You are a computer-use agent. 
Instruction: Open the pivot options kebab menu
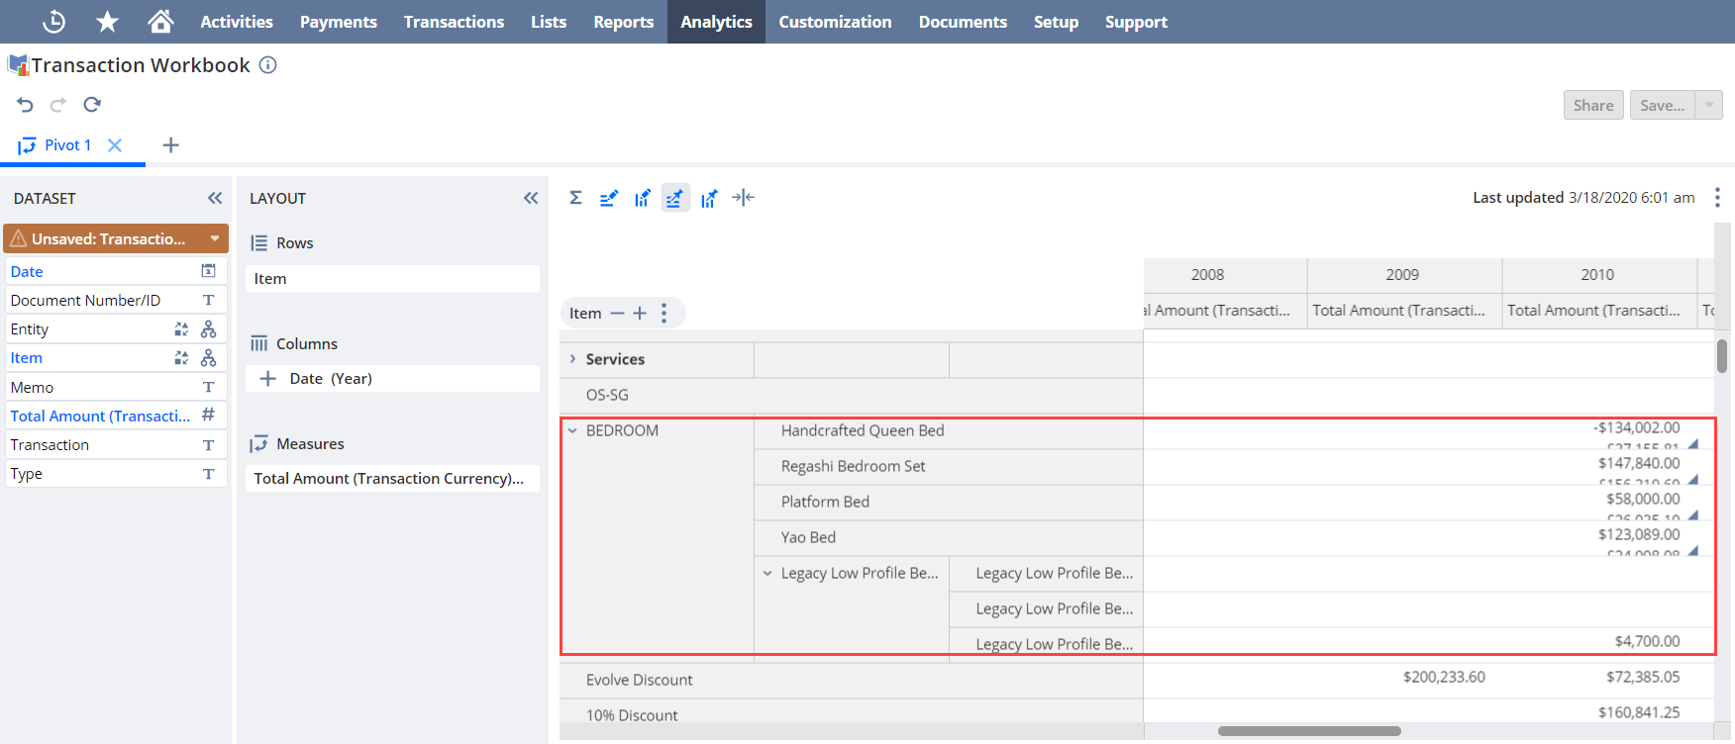tap(1717, 198)
